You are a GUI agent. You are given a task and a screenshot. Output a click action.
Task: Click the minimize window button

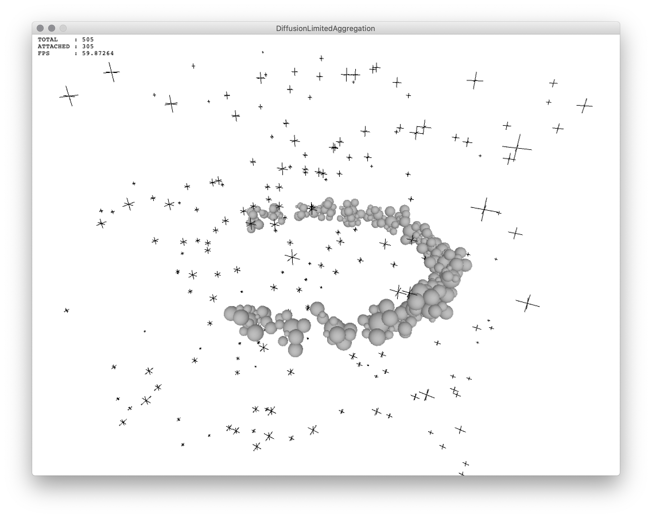click(52, 28)
